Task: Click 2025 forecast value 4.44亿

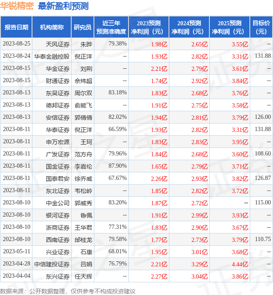Action: (240, 264)
